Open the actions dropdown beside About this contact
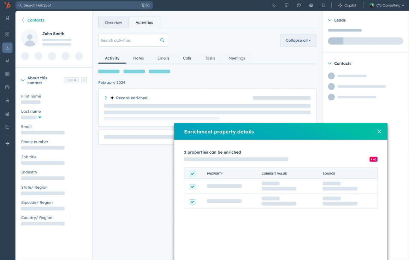 72,80
